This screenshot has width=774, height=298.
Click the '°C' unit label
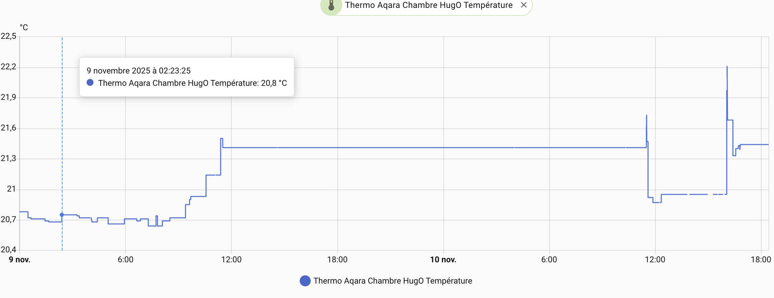[x=24, y=27]
